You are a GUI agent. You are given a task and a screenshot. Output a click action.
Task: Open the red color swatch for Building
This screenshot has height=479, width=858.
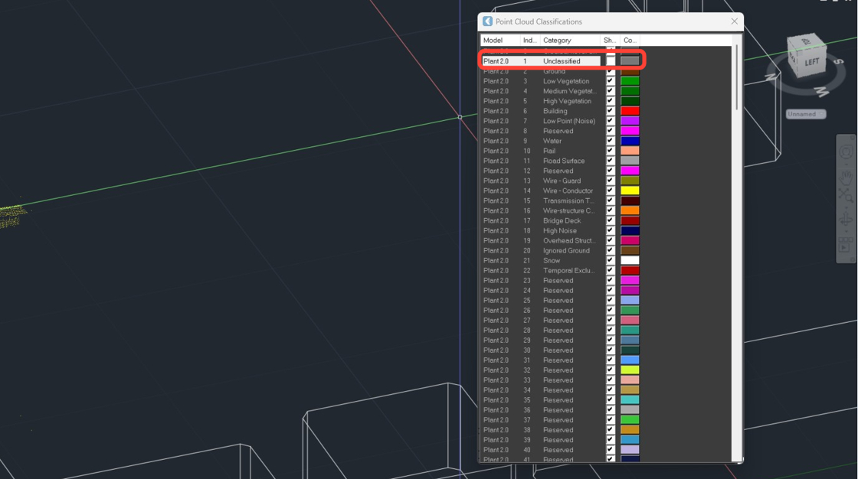click(630, 111)
